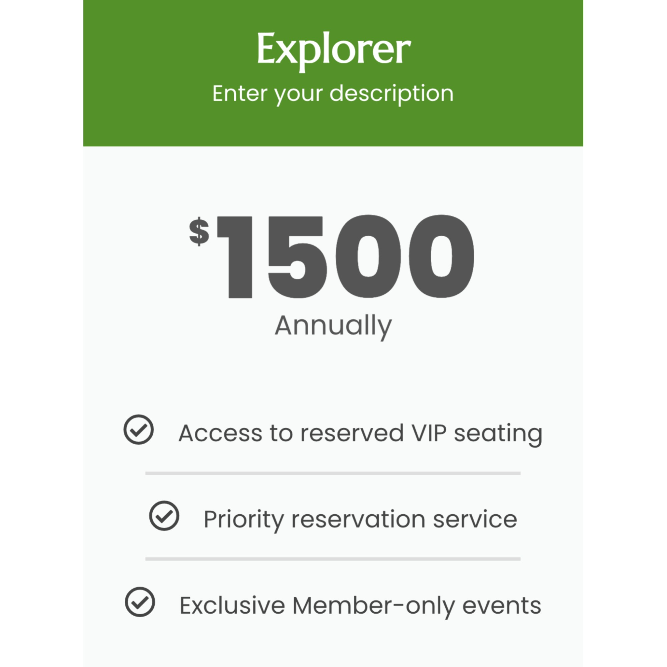Image resolution: width=667 pixels, height=667 pixels.
Task: Select the Annually billing label
Action: [333, 325]
